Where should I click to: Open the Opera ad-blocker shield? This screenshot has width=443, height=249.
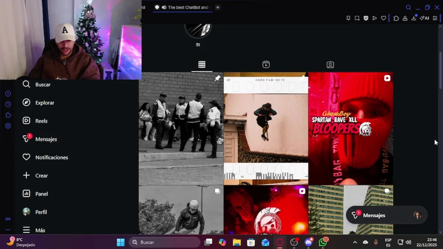tap(366, 18)
